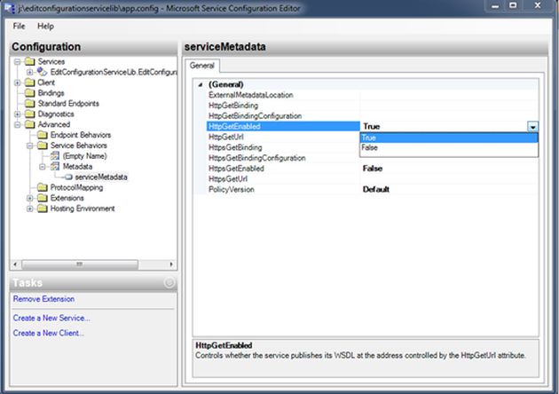Click the Metadata behavior icon
Viewport: 559px width, 394px height.
(x=55, y=166)
